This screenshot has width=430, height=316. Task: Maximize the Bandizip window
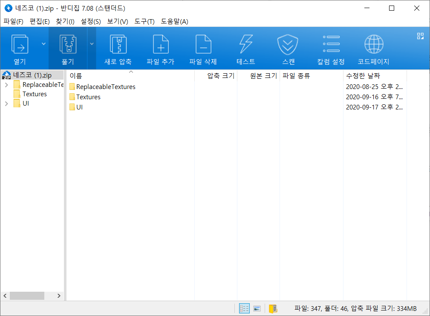[x=392, y=8]
